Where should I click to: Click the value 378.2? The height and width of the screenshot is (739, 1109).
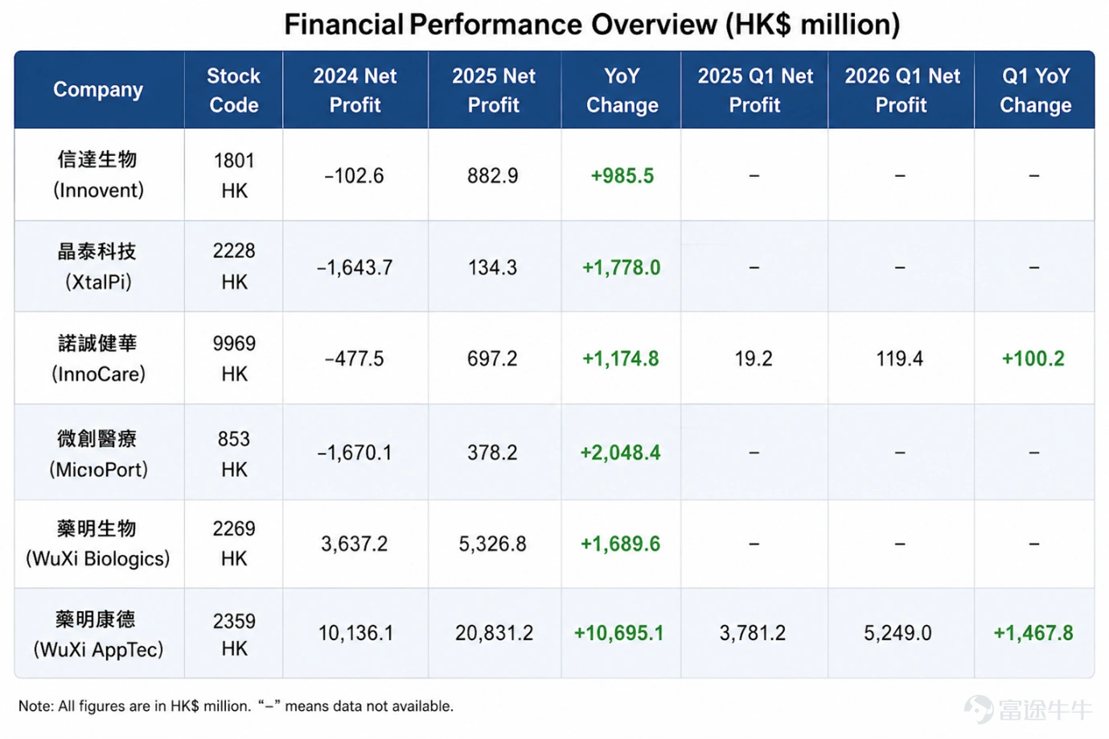point(493,453)
